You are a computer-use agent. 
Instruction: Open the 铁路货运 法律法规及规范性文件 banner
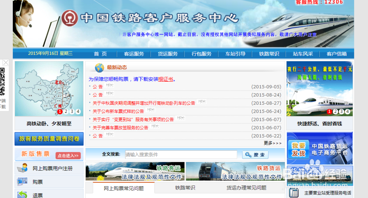click(235, 171)
